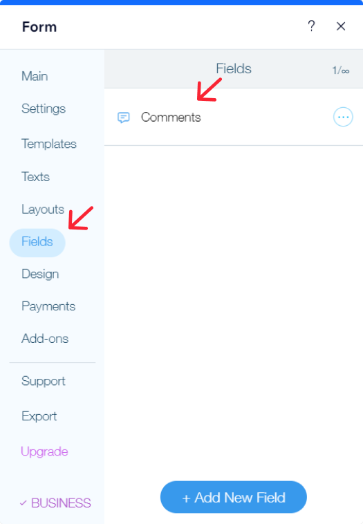This screenshot has width=363, height=524.
Task: Click the purple Upgrade link
Action: coord(44,451)
